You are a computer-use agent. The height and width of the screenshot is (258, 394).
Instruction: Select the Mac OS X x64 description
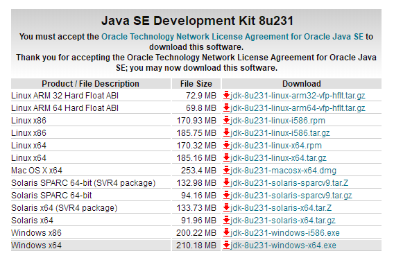pyautogui.click(x=37, y=171)
